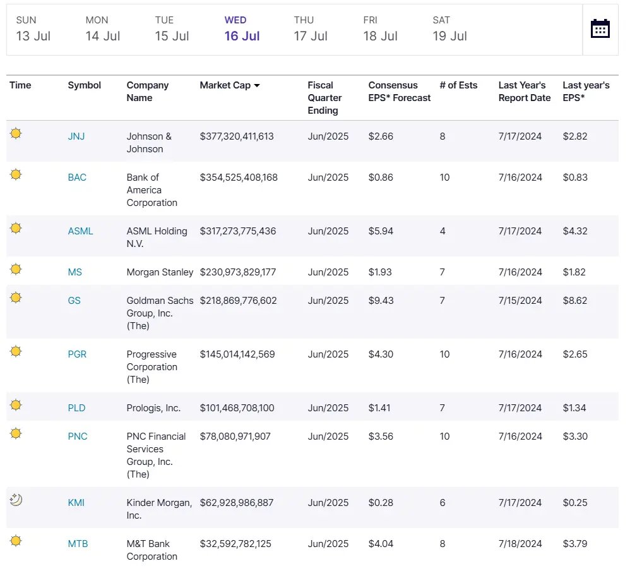Click Prologis, Inc. company name
Image resolution: width=642 pixels, height=578 pixels.
click(x=153, y=408)
